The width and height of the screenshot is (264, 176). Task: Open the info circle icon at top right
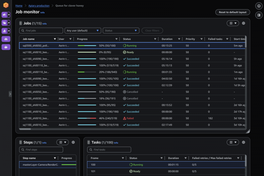coord(259,6)
